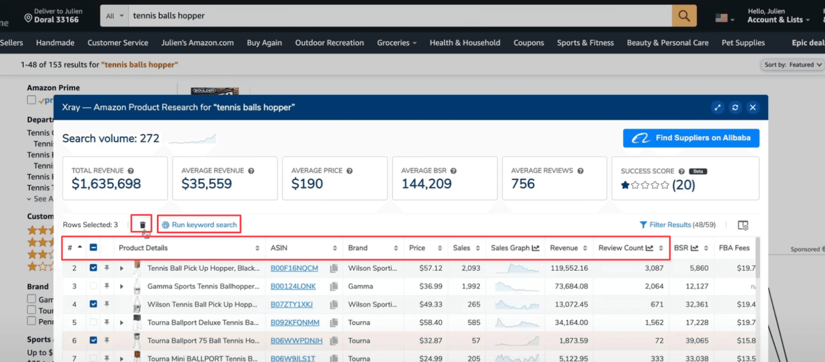Click the search volume trend sparkline
This screenshot has width=825, height=362.
point(192,139)
